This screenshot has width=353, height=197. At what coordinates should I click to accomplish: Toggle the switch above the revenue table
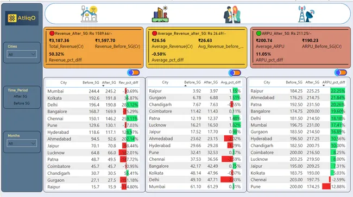point(134,73)
